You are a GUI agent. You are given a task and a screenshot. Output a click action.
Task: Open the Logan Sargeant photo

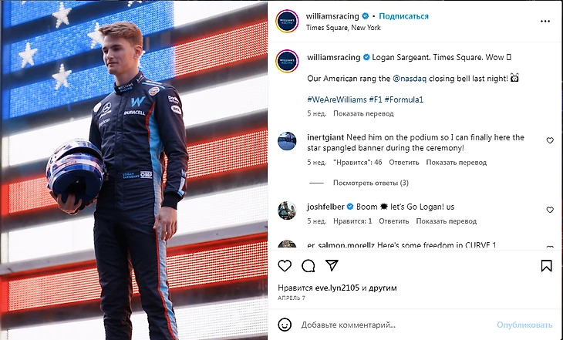(133, 170)
